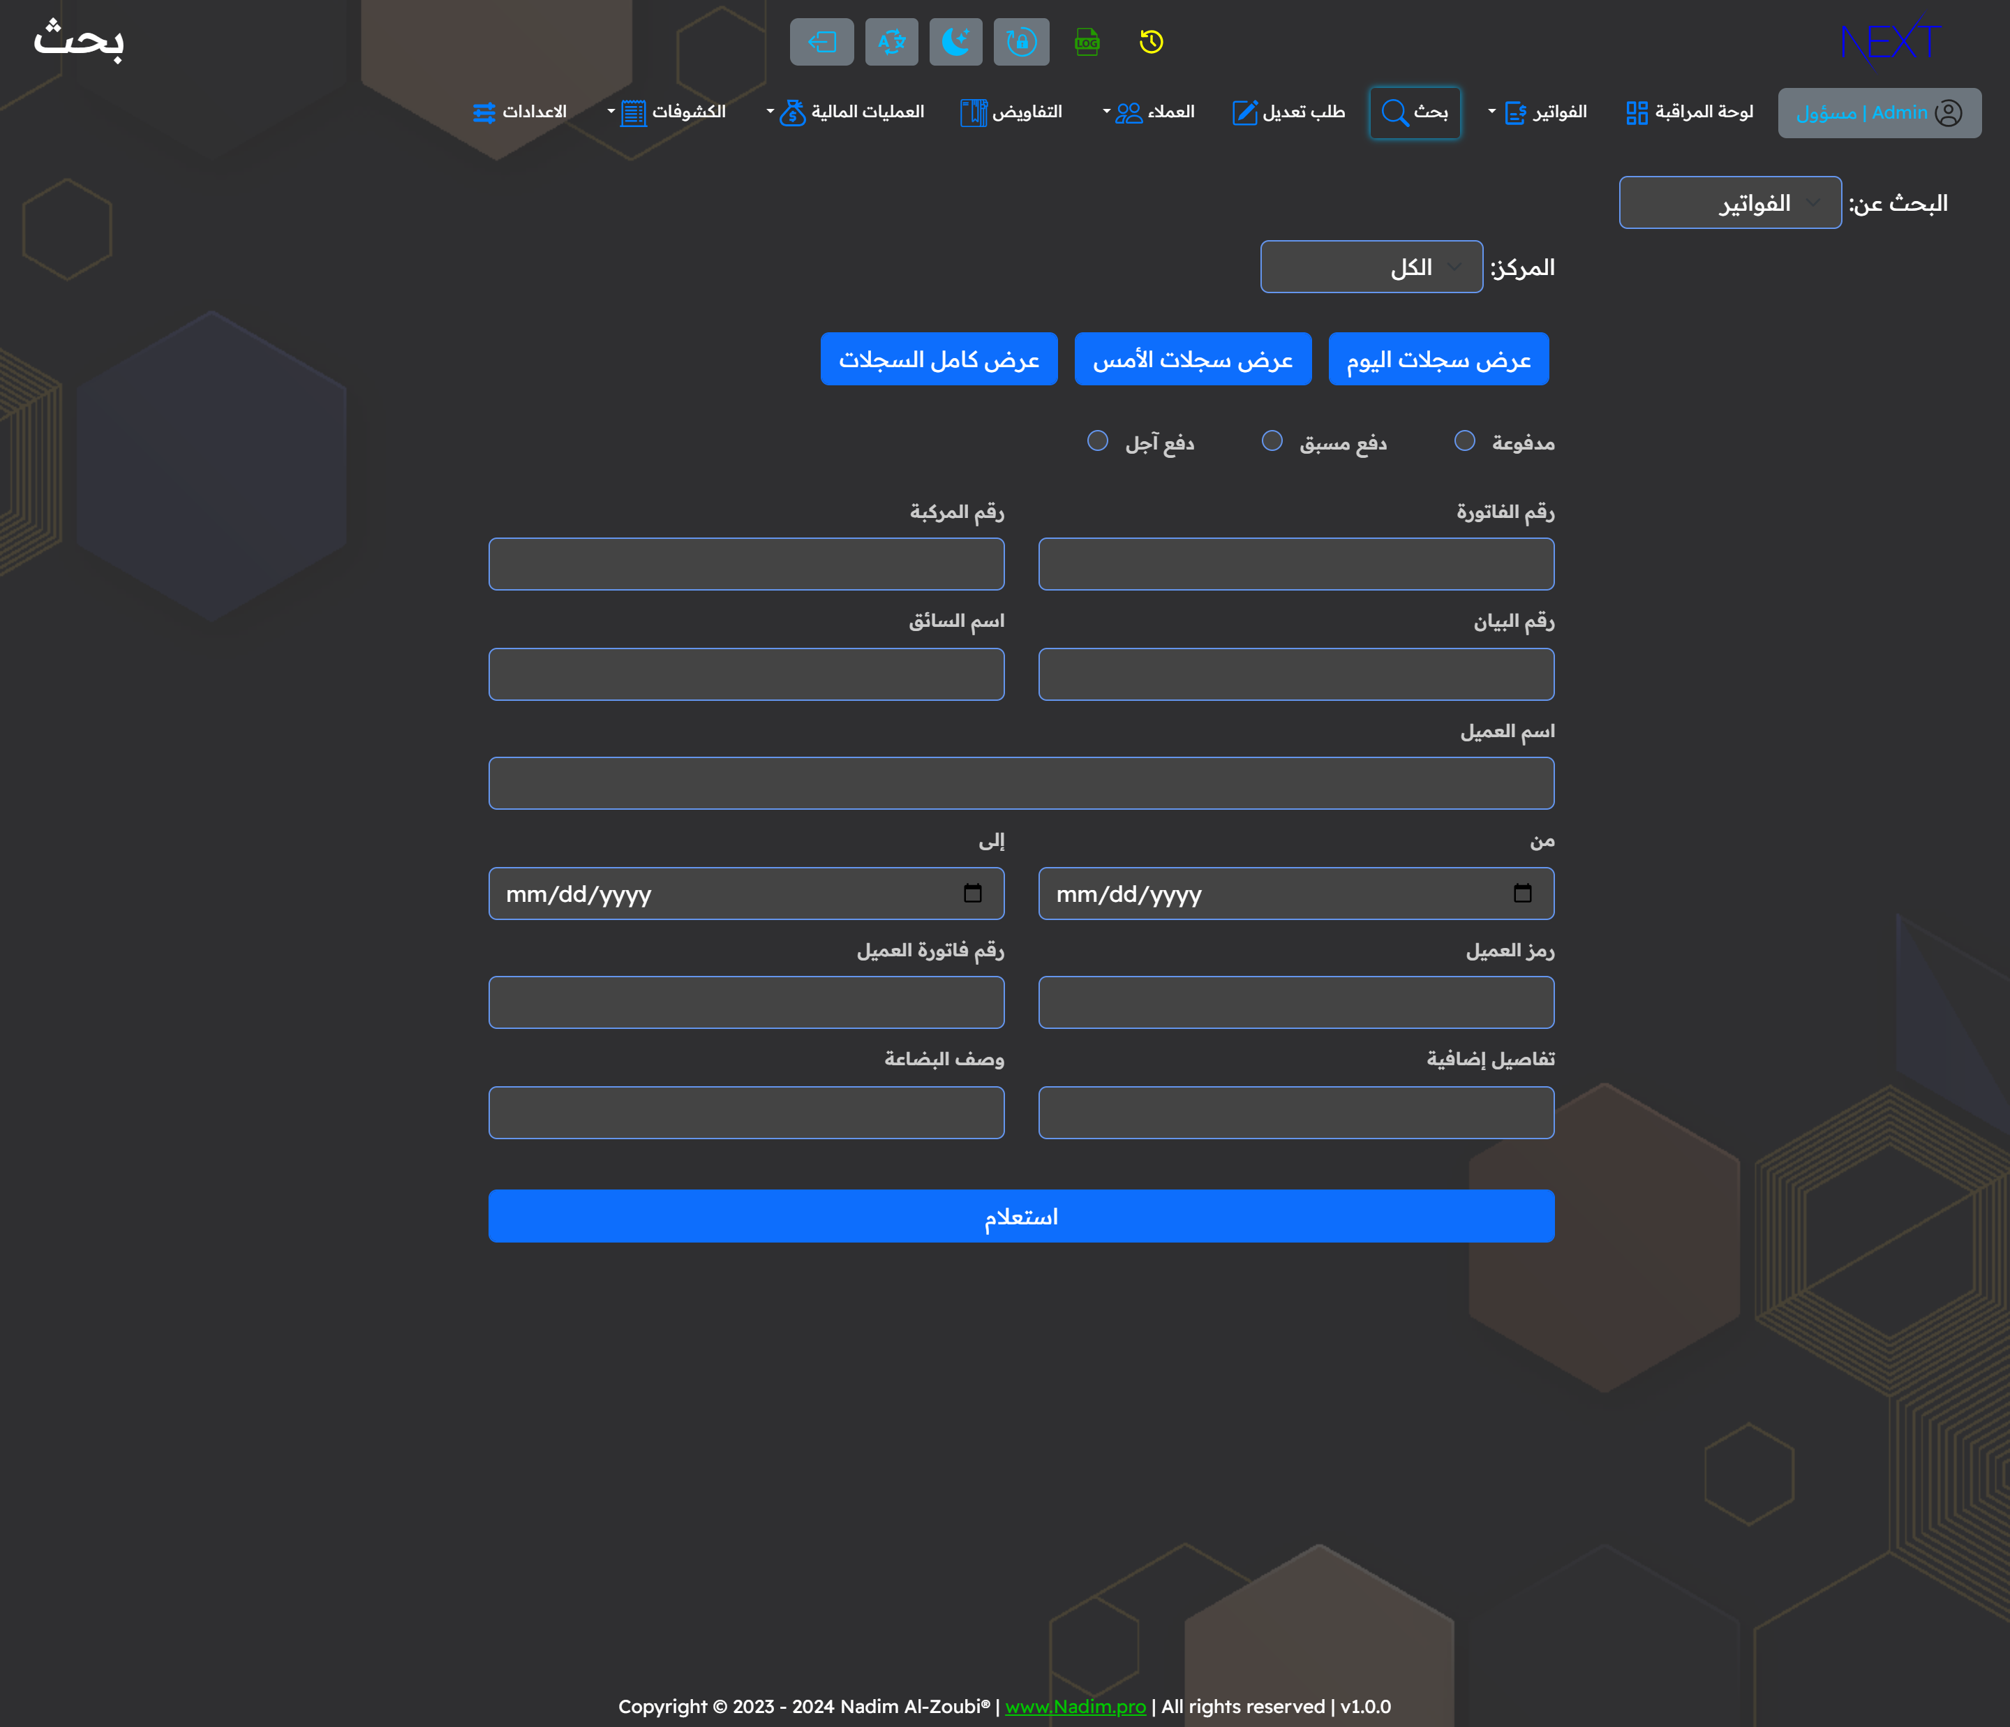Click 'عرض سجلات اليوم' button
2010x1727 pixels.
click(x=1438, y=359)
